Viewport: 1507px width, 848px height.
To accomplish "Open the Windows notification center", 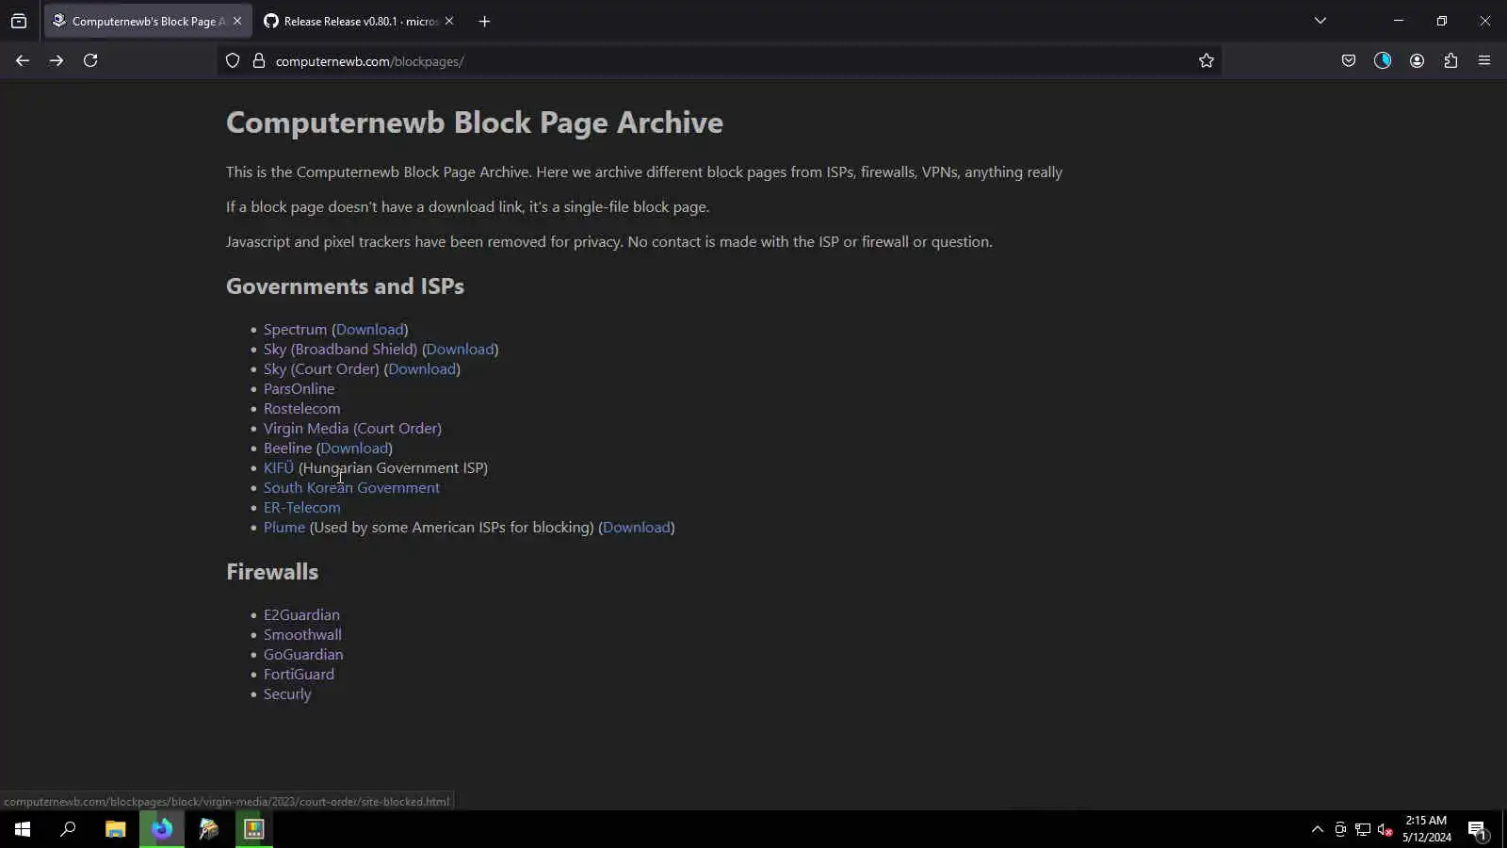I will [x=1477, y=829].
